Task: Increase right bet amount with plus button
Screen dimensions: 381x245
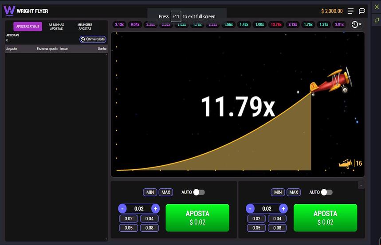Action: click(283, 209)
